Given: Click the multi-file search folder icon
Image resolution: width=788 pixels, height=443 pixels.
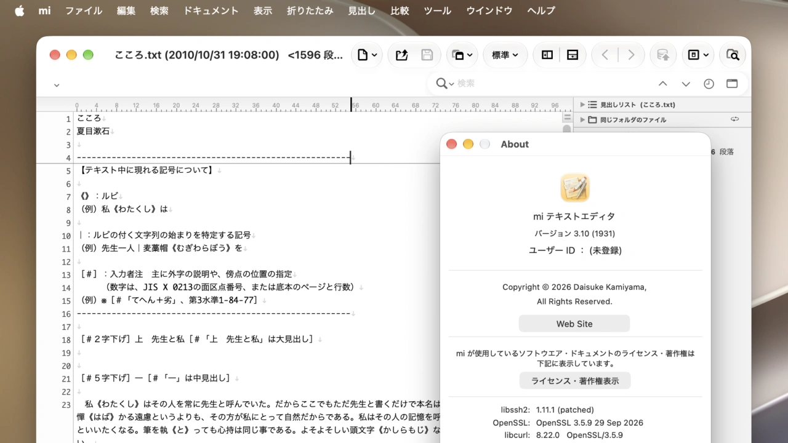Looking at the screenshot, I should point(733,55).
